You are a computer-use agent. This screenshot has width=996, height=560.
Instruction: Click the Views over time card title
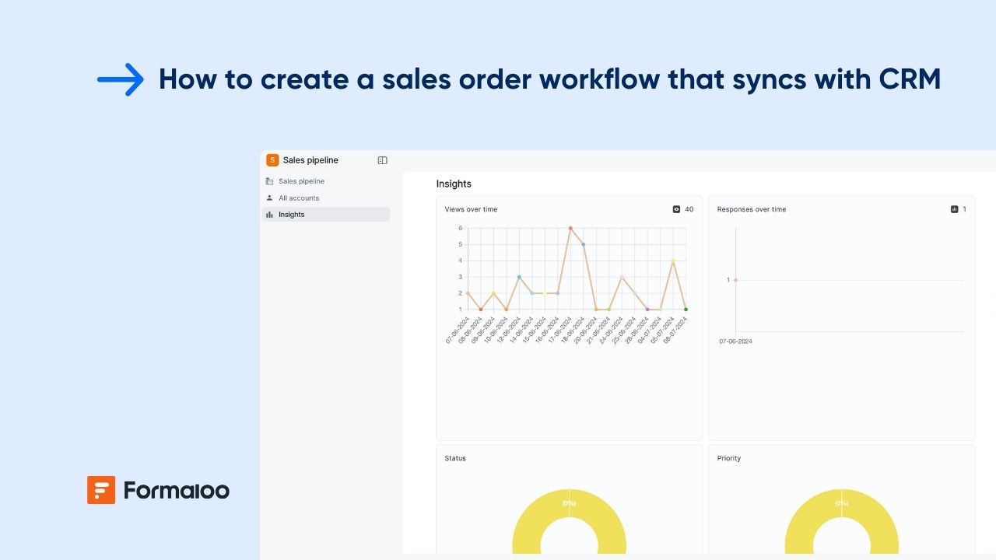471,209
